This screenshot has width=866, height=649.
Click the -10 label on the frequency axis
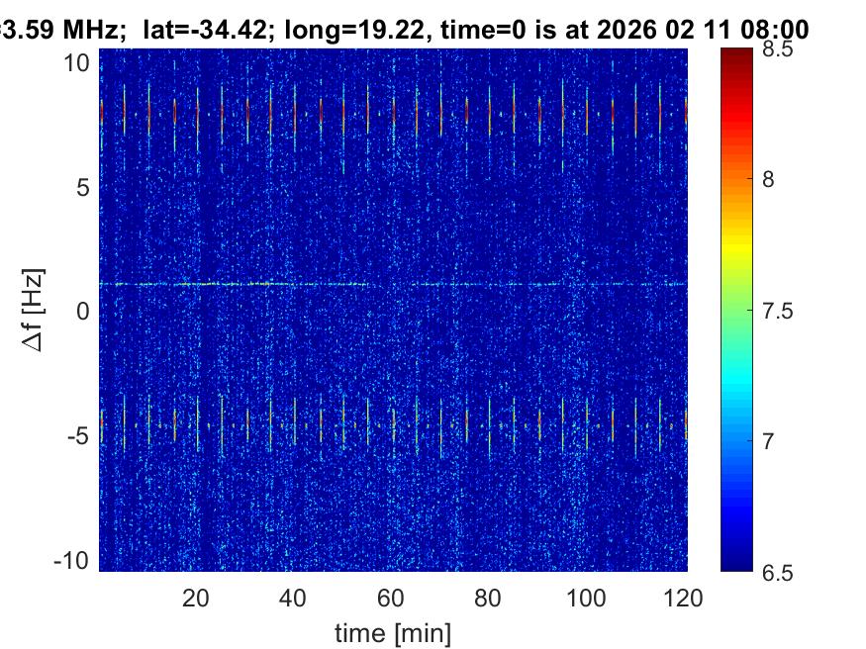pos(74,559)
